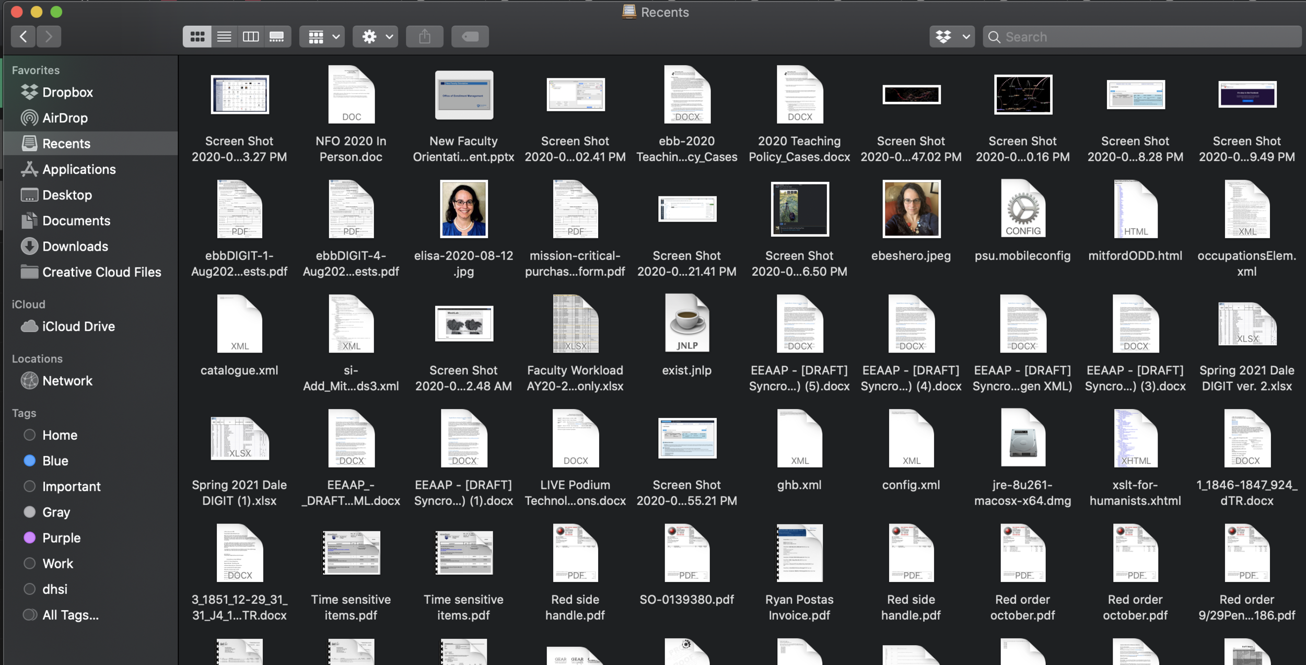Open the group-by arrangement dropdown

[322, 37]
